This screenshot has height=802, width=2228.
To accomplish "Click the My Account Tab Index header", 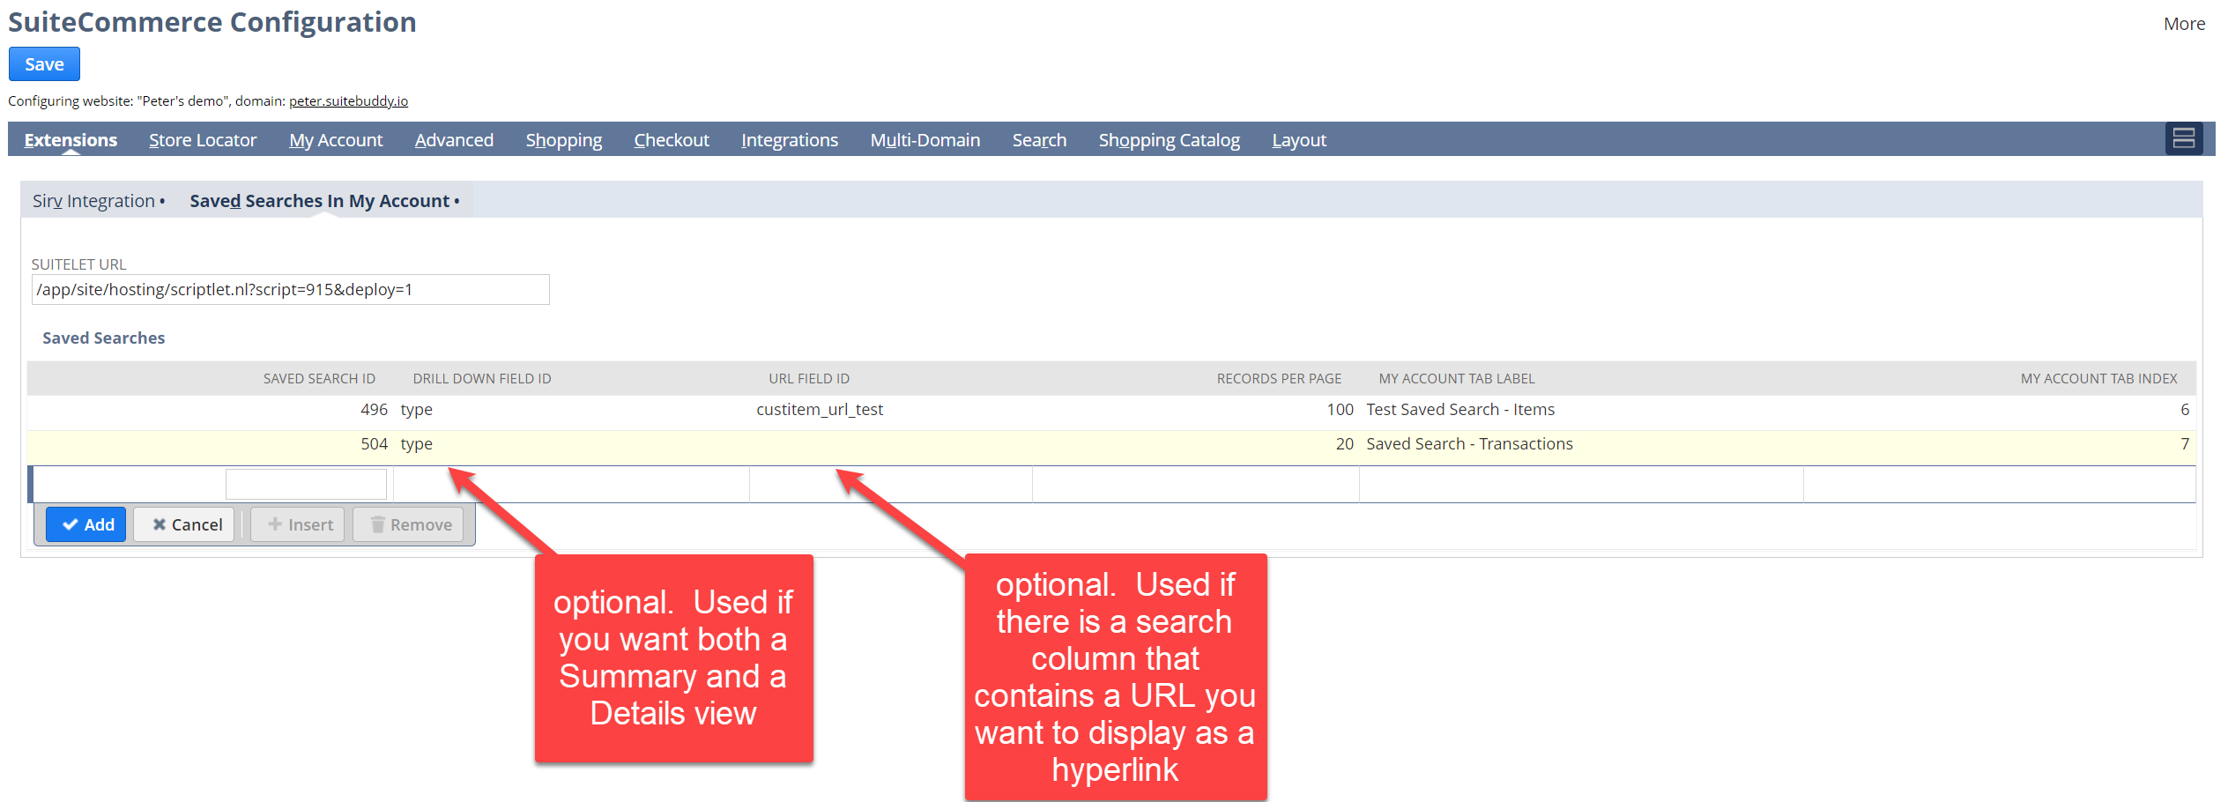I will tap(2098, 379).
